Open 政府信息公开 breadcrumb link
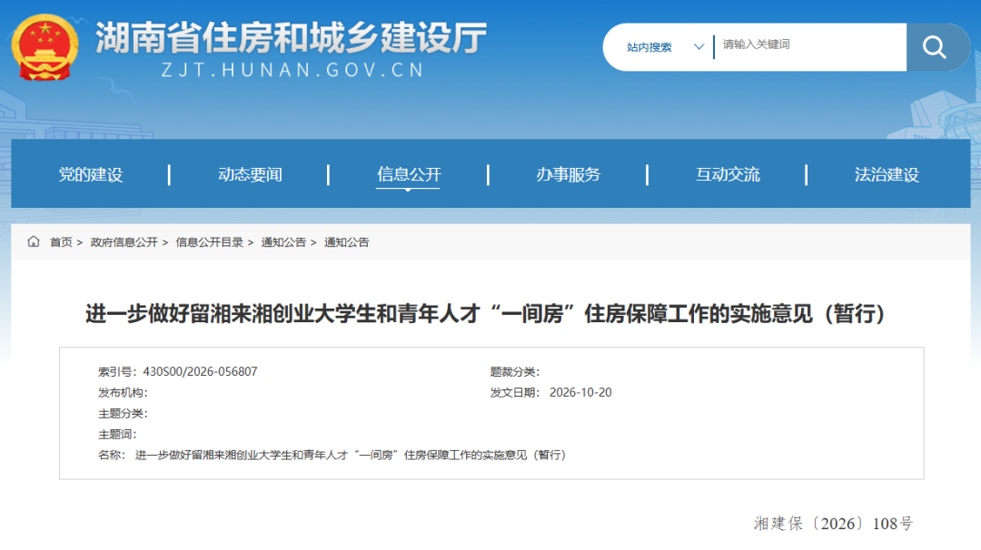 coord(124,242)
